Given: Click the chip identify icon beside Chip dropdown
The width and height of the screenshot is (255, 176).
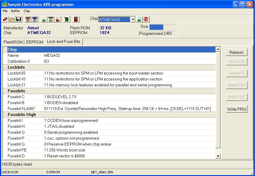Looking at the screenshot, I should [x=140, y=19].
